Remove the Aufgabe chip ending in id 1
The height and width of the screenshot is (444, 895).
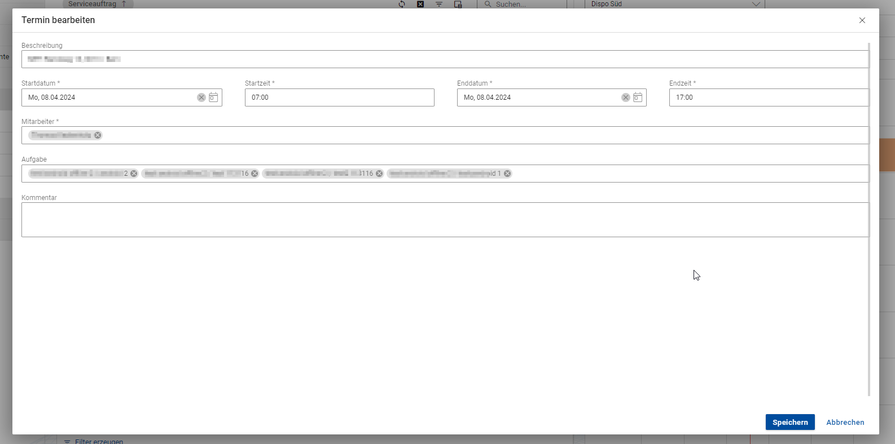507,174
